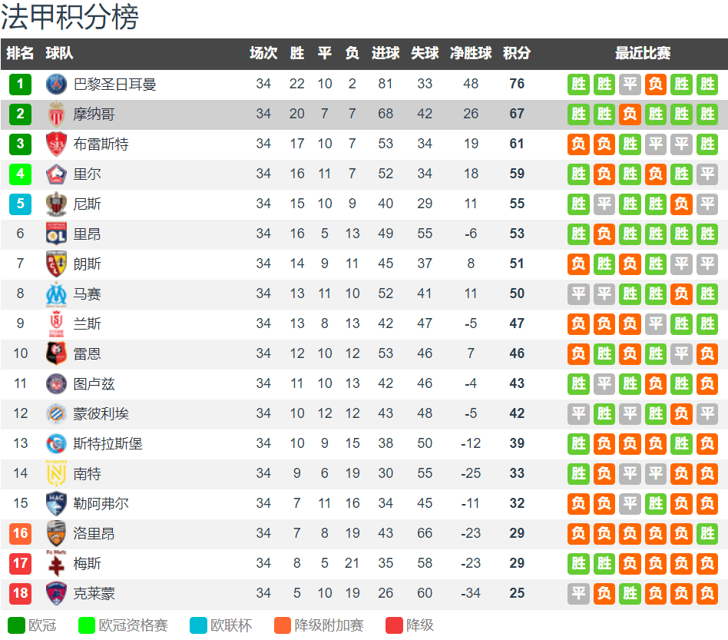Click PSG's orange 负 recent match result
The image size is (728, 640).
point(656,84)
